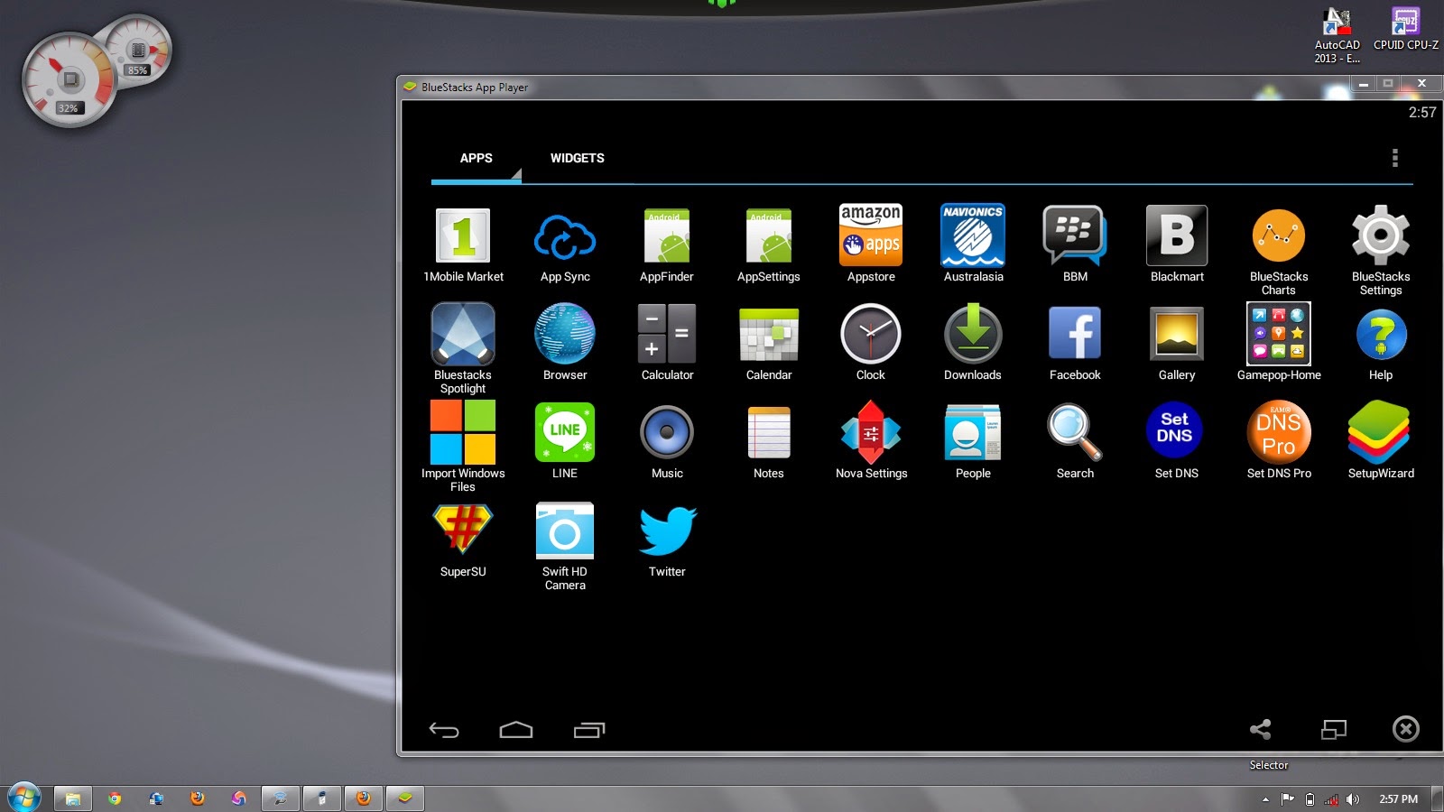Image resolution: width=1444 pixels, height=812 pixels.
Task: Click the BlueStacks taskbar button
Action: coord(405,798)
